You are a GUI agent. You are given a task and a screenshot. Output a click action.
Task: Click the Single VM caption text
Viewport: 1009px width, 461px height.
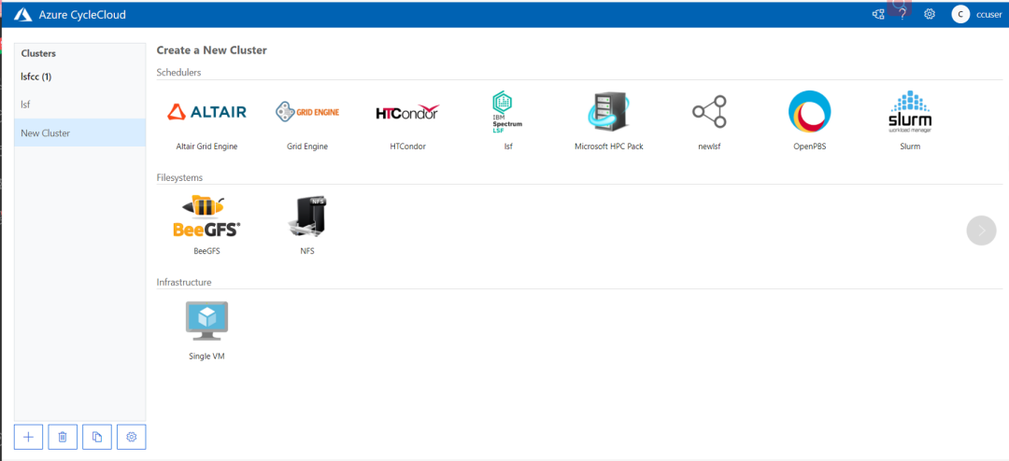(x=206, y=356)
